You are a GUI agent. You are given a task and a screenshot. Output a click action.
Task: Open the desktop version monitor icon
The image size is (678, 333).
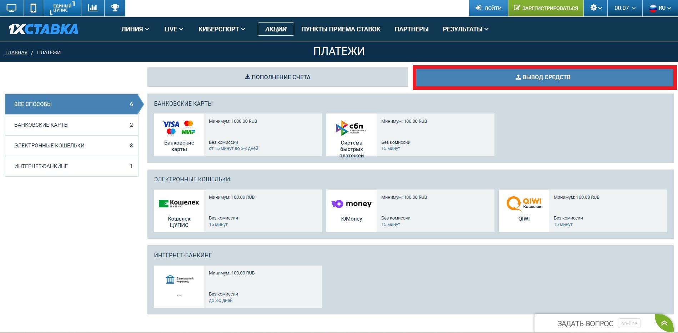click(11, 8)
